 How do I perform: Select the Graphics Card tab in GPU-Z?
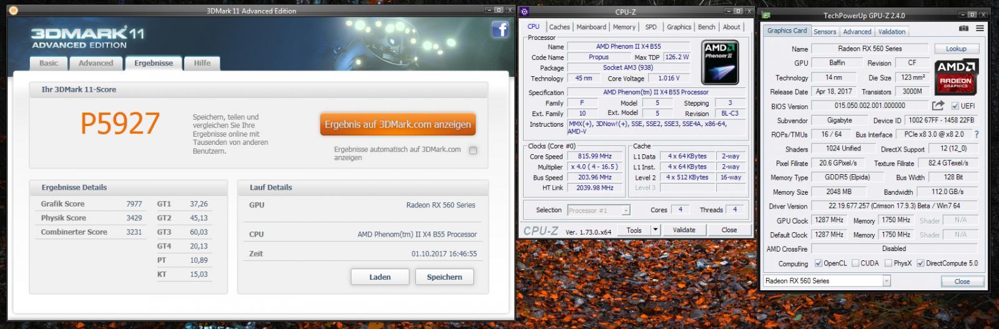point(787,31)
